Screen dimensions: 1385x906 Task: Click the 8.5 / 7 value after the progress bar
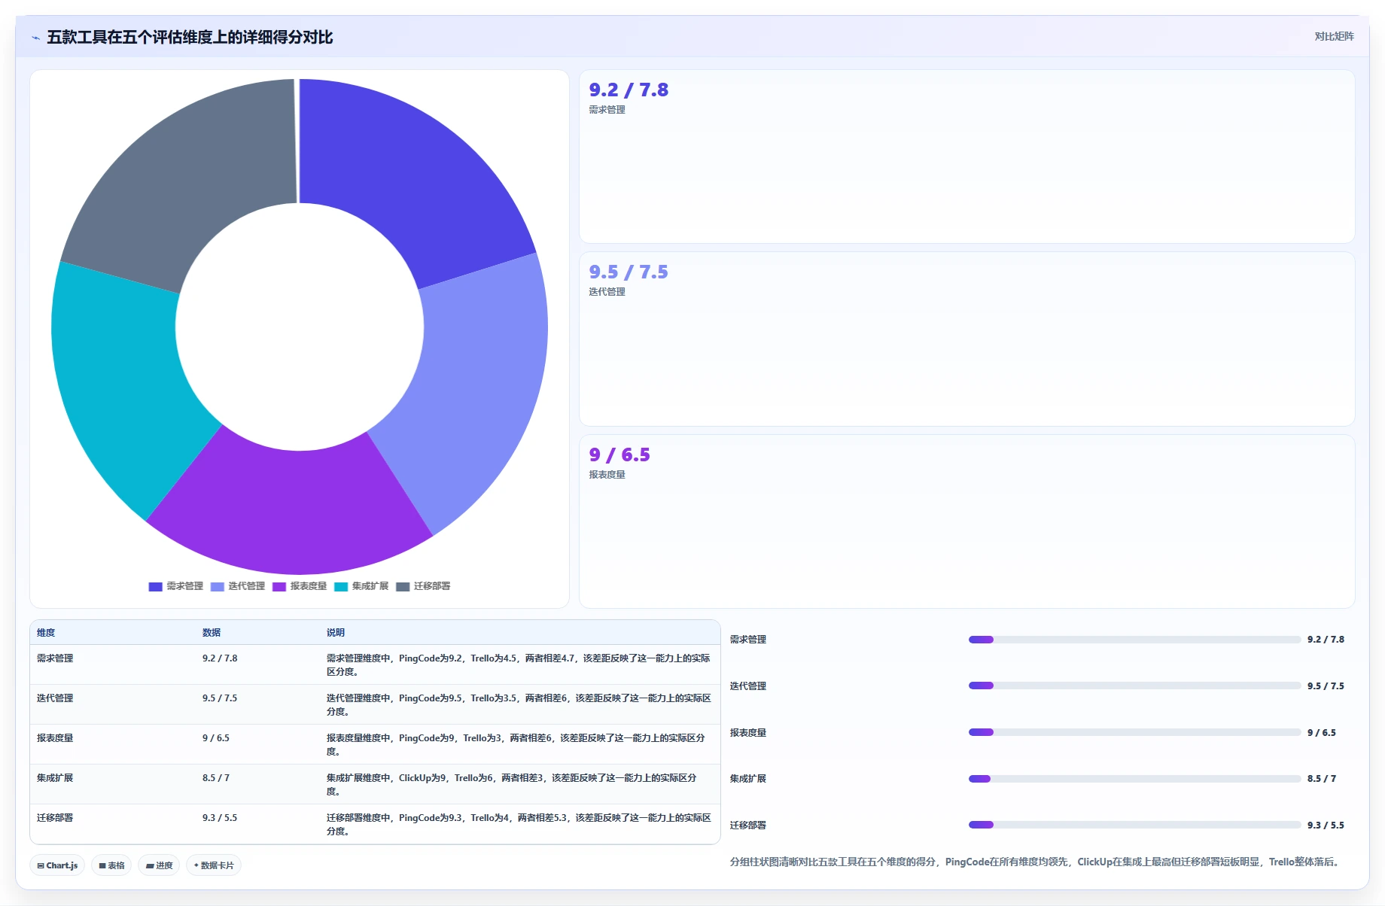[x=1322, y=779]
